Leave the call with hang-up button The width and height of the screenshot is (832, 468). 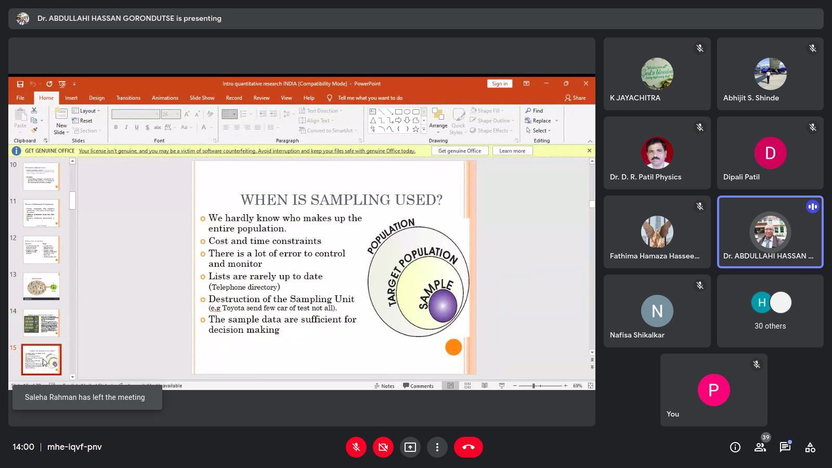tap(469, 447)
